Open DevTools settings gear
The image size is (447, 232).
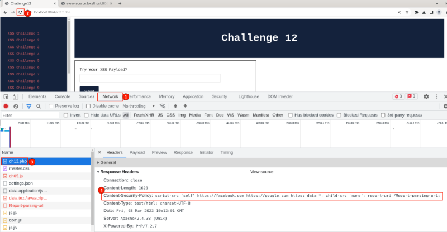pos(426,96)
